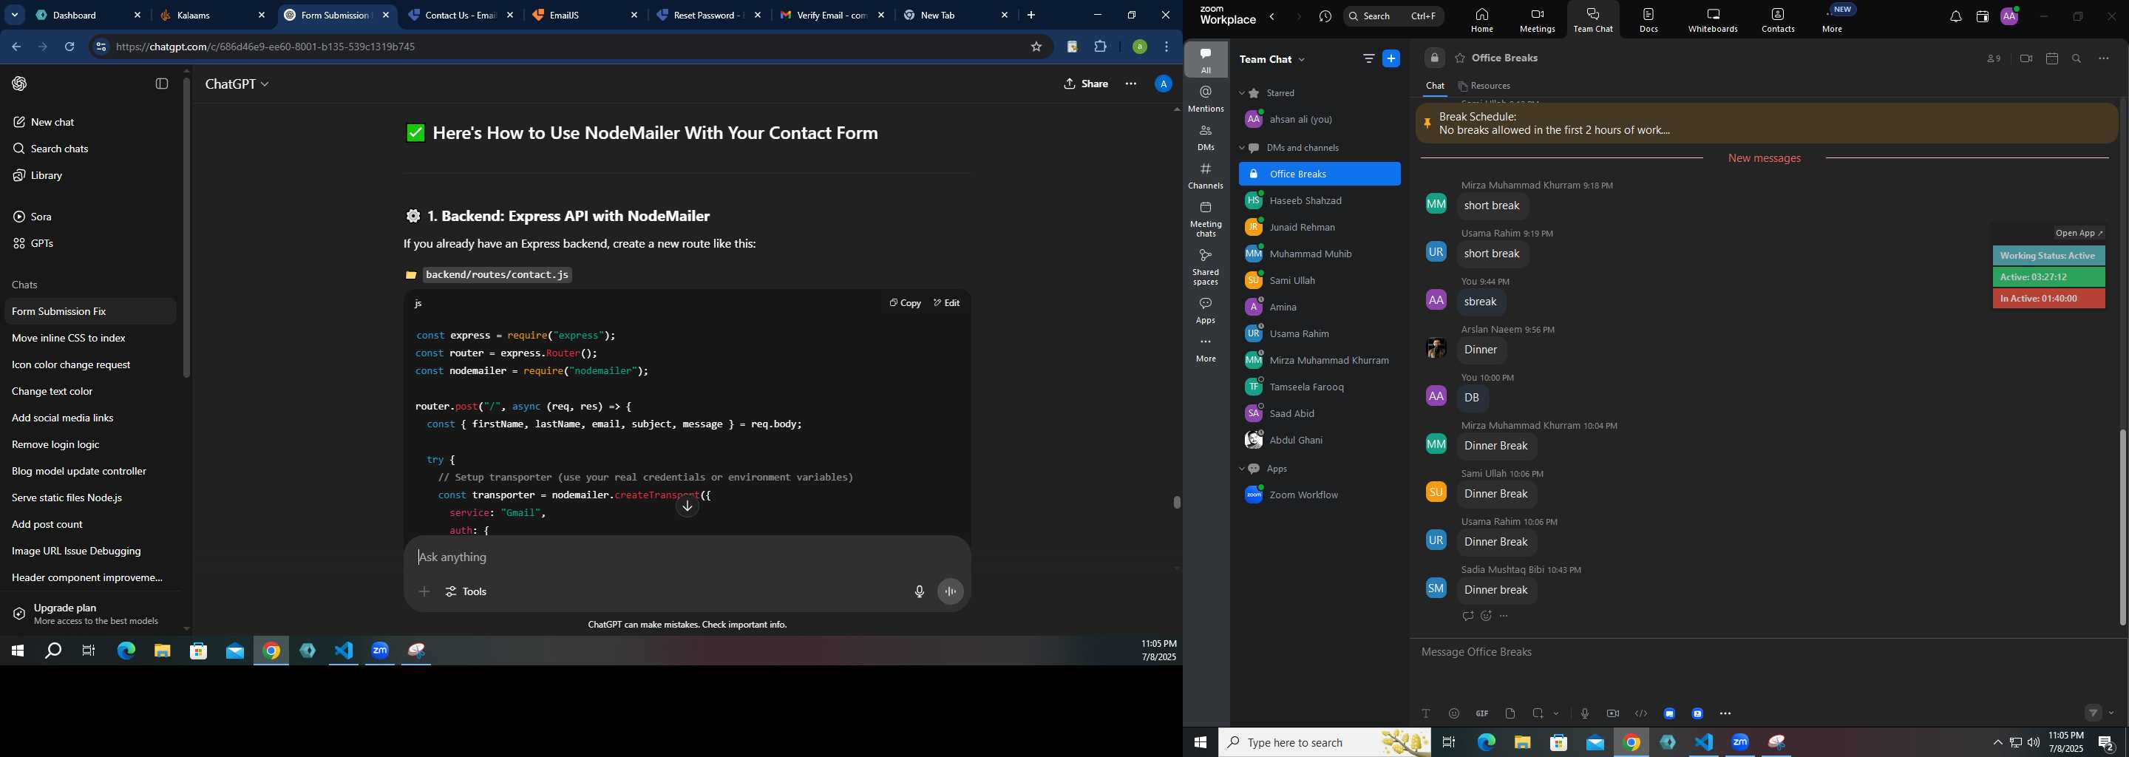Open Chrome tab search dropdown

tap(15, 15)
